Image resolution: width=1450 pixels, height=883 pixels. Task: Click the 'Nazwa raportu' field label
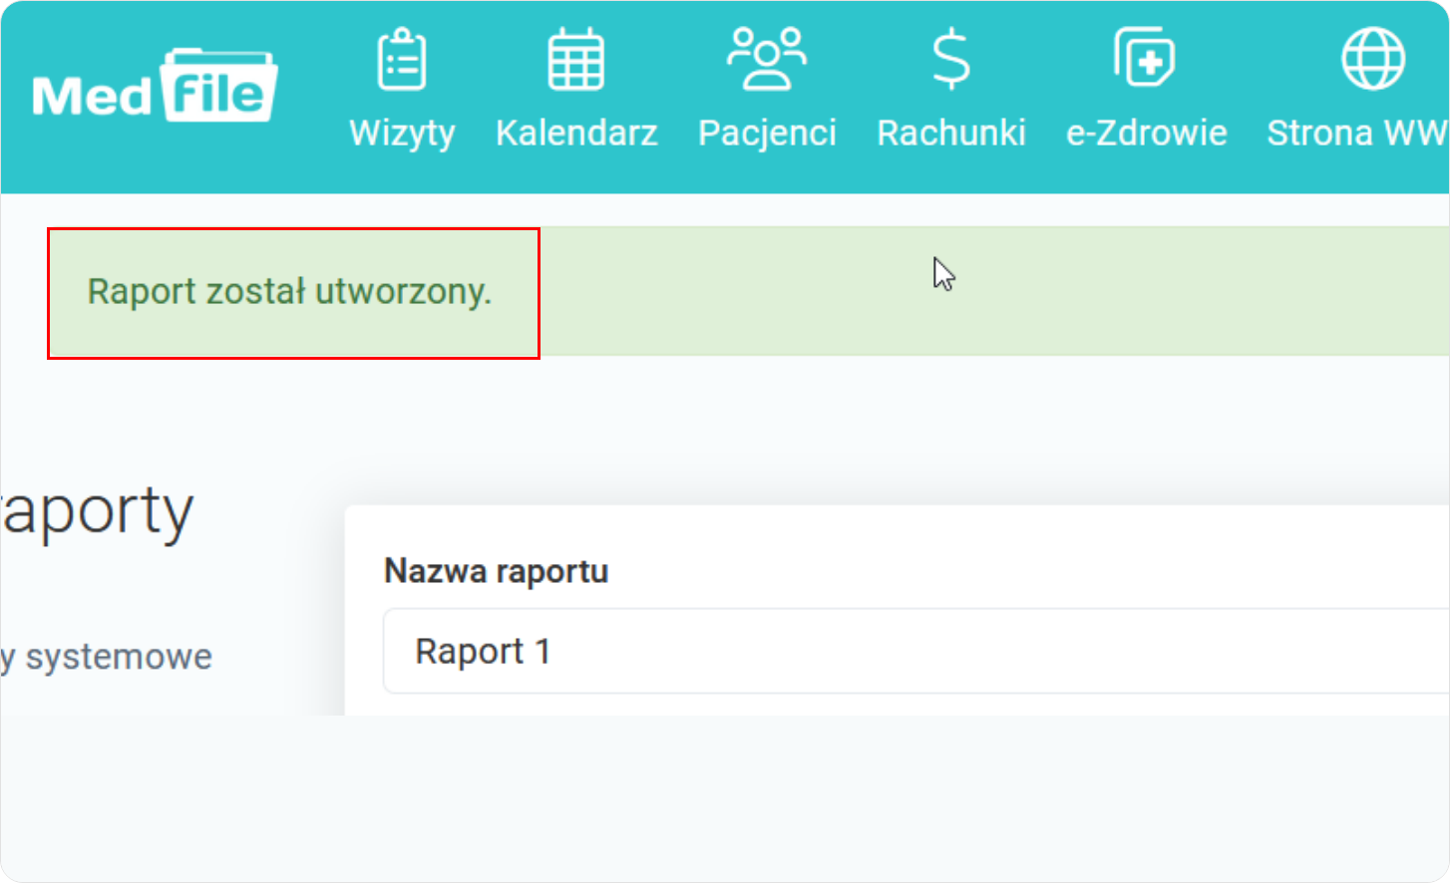[x=497, y=571]
